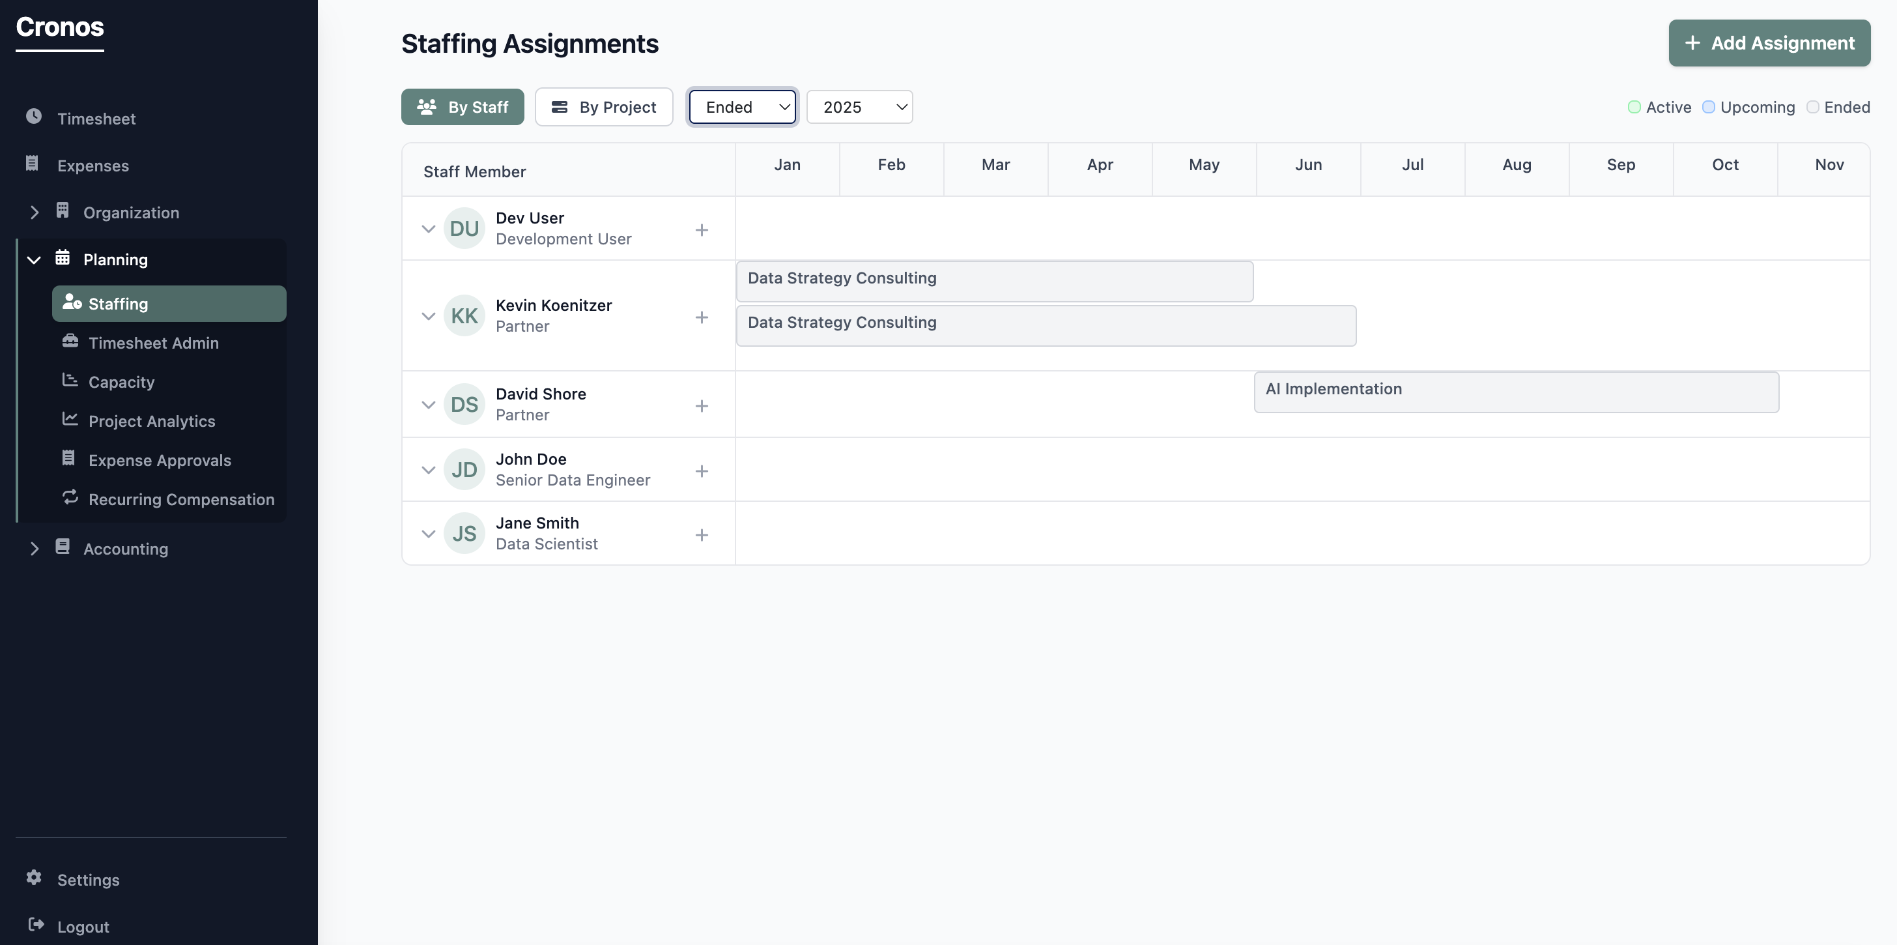Select the Expenses icon in the sidebar
This screenshot has height=945, width=1897.
click(x=33, y=164)
